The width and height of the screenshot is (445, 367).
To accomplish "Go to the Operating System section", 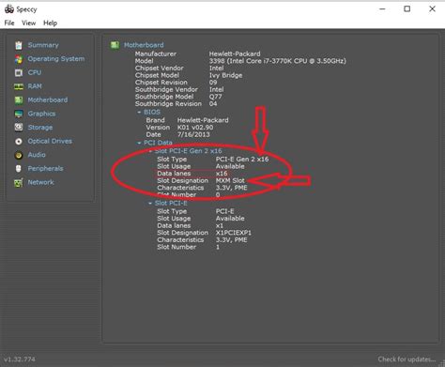I will (56, 59).
